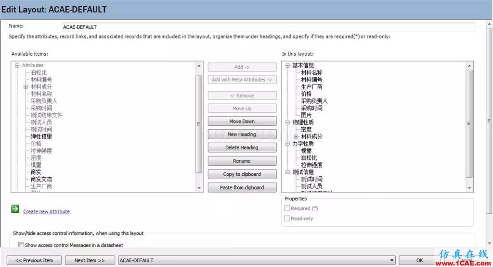Click the Add -> button
Viewport: 493px width, 267px height.
(x=242, y=67)
